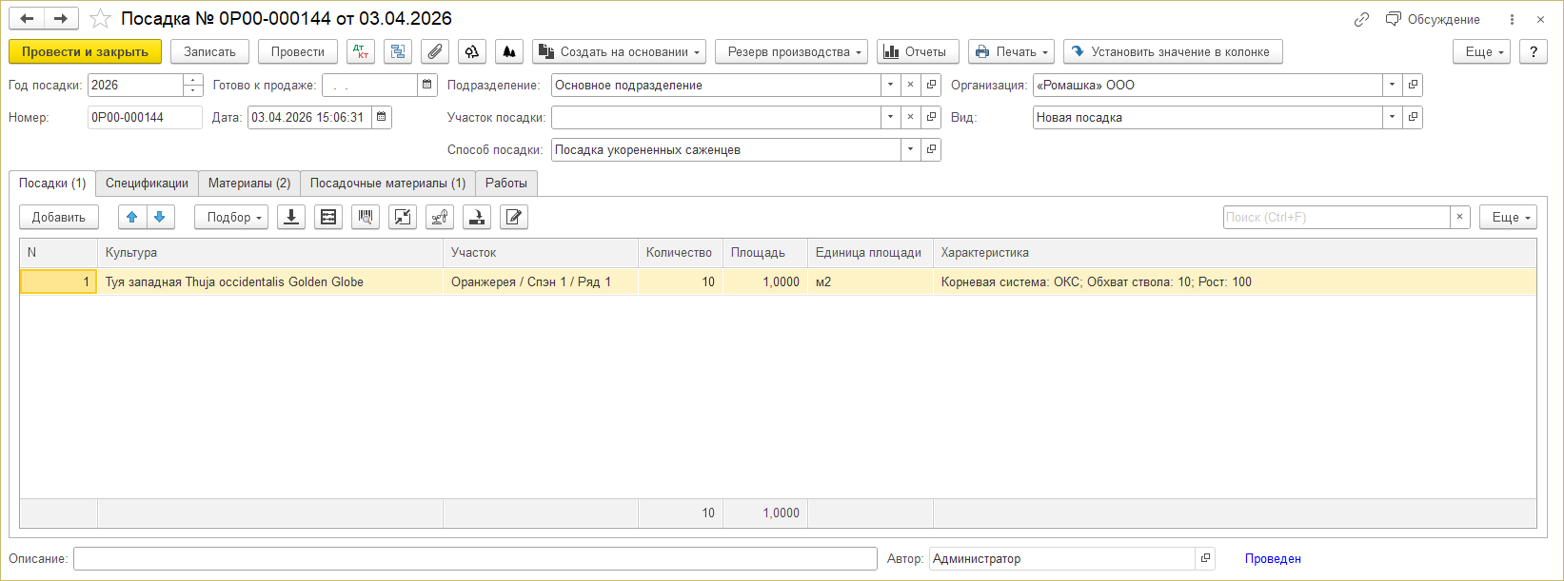Switch to the Материалы (2) tab
Image resolution: width=1564 pixels, height=581 pixels.
tap(249, 183)
